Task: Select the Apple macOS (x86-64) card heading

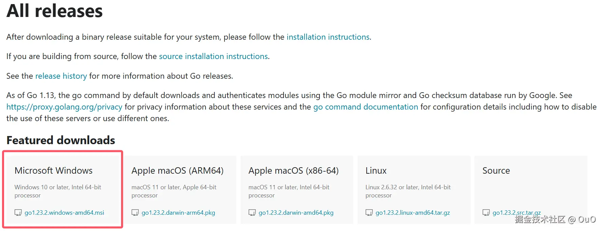Action: point(293,170)
